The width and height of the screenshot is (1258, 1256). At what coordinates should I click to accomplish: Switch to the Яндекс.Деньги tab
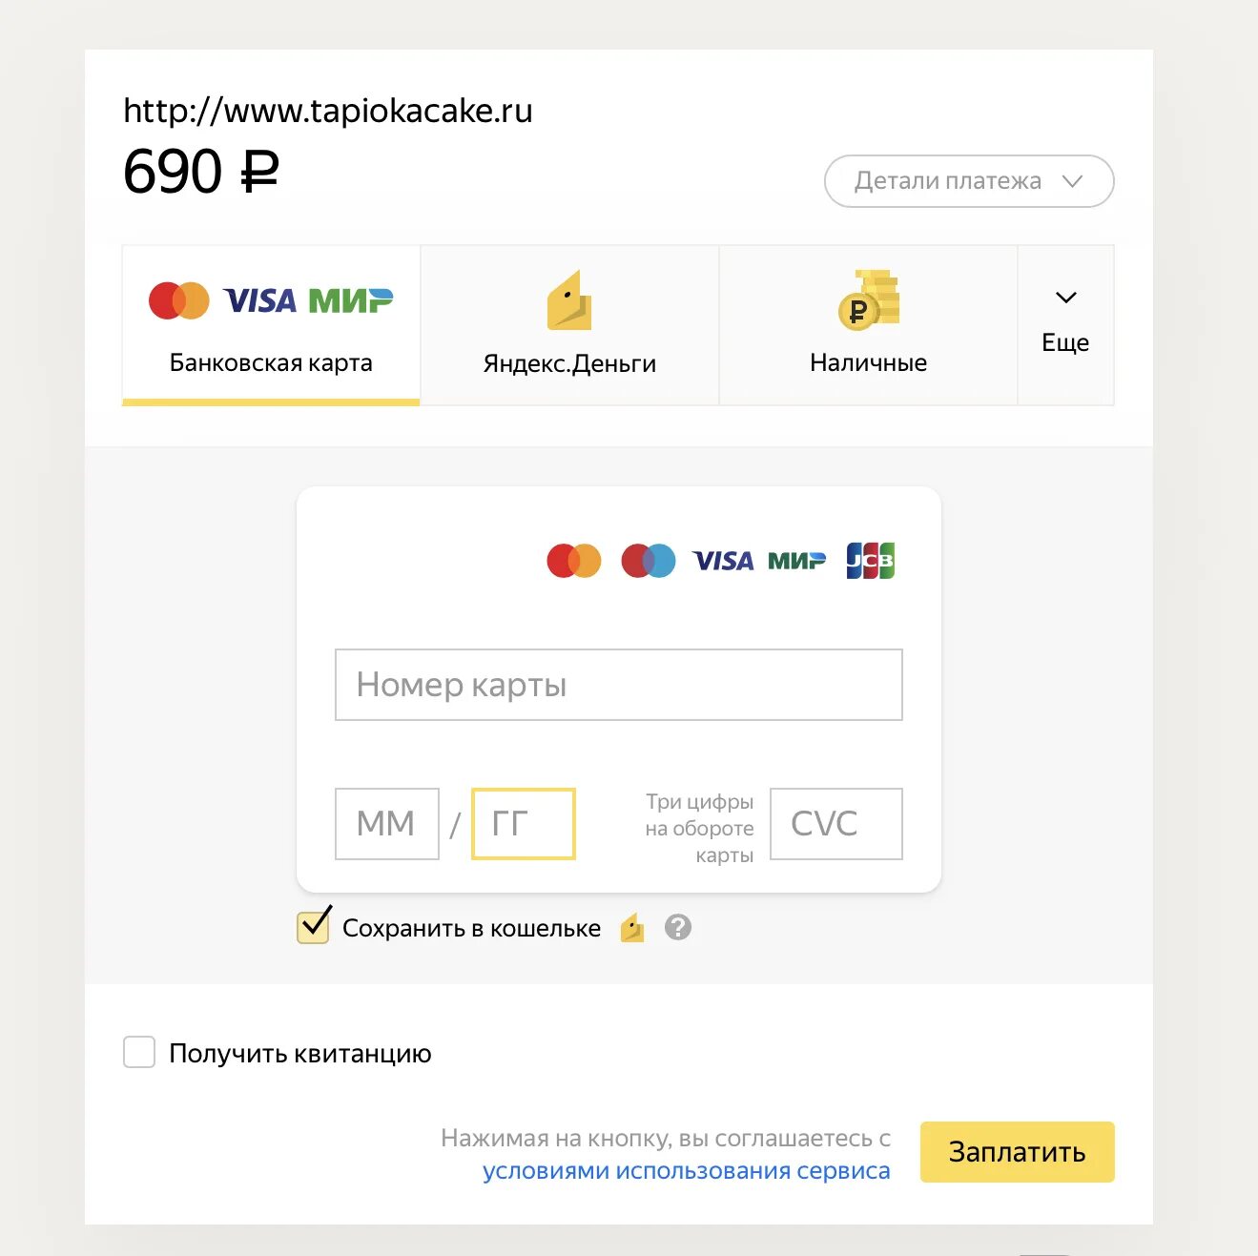(569, 324)
